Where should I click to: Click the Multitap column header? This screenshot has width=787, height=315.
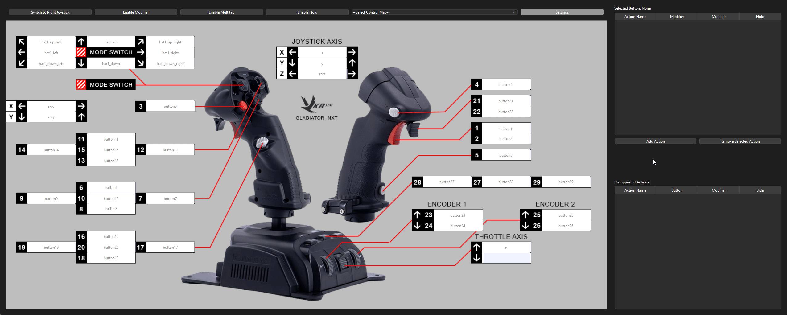point(719,17)
